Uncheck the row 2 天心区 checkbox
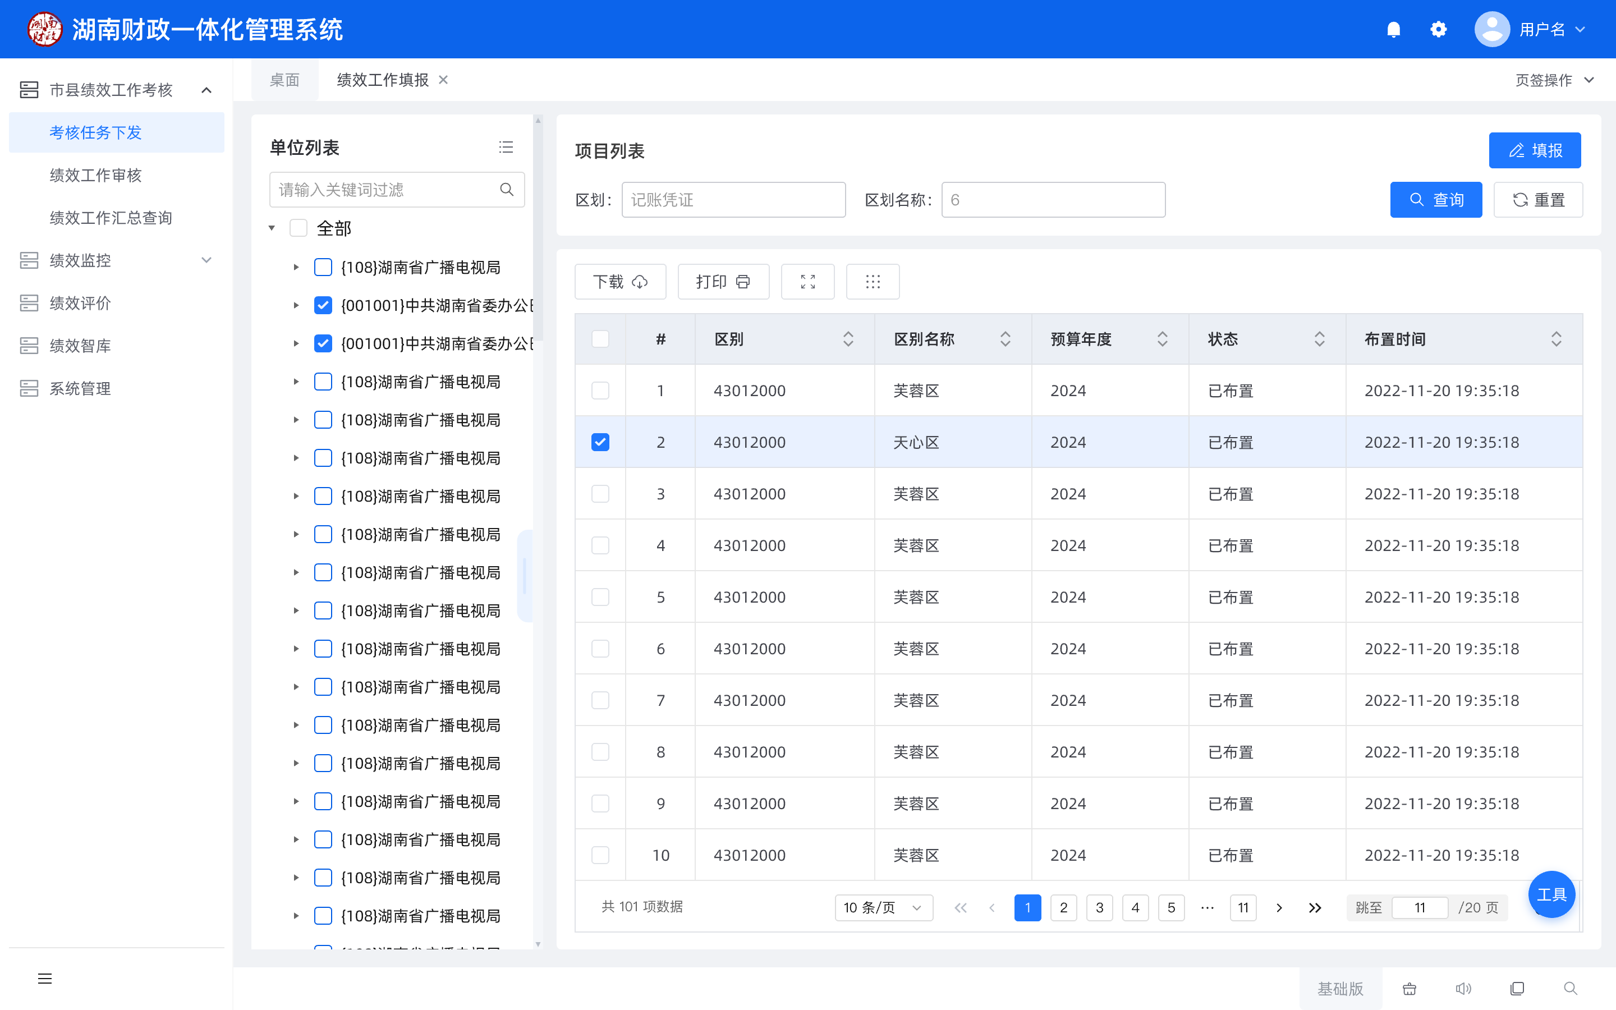The width and height of the screenshot is (1616, 1010). click(x=600, y=442)
